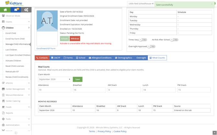
Task: Open Enroll No Form Child
Action: (x=15, y=39)
